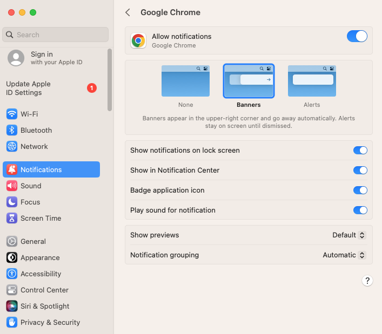
Task: Toggle Show in Notification Center switch
Action: click(360, 171)
